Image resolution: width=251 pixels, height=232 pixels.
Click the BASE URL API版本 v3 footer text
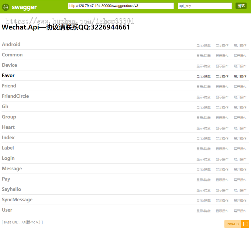(22, 222)
